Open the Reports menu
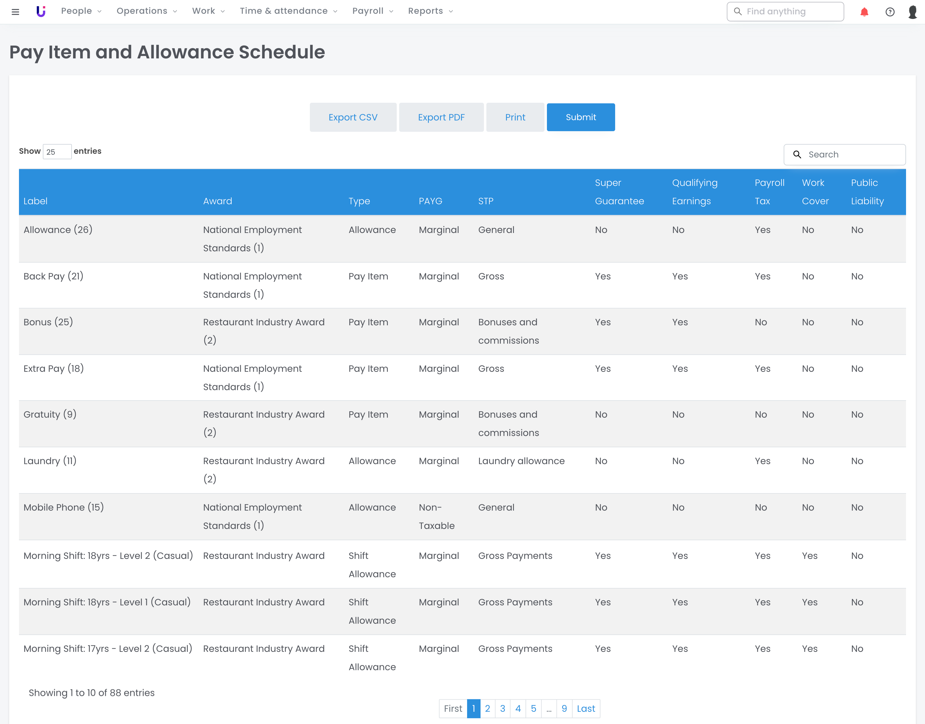Screen dimensions: 925x724 coord(430,11)
